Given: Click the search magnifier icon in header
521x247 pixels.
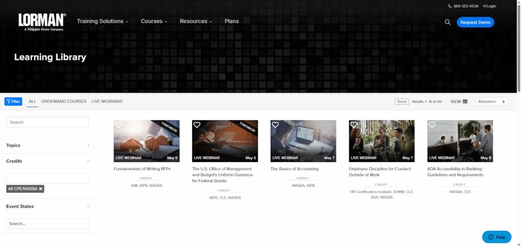Looking at the screenshot, I should pyautogui.click(x=448, y=22).
